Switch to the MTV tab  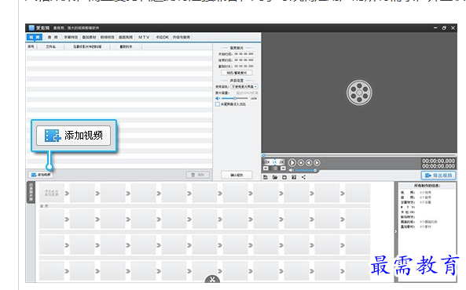(x=144, y=38)
